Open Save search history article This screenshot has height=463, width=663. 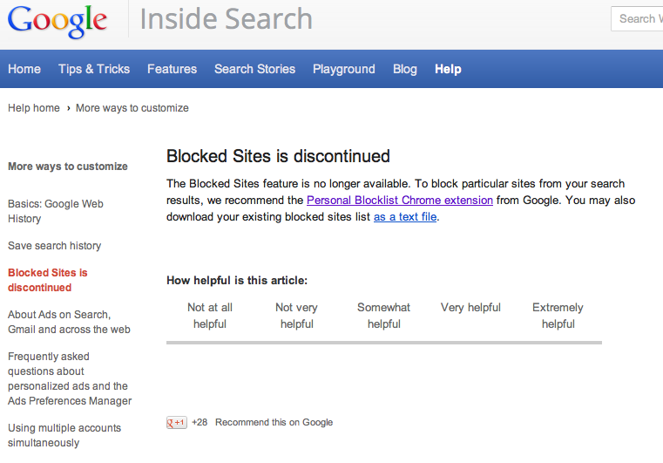click(55, 246)
